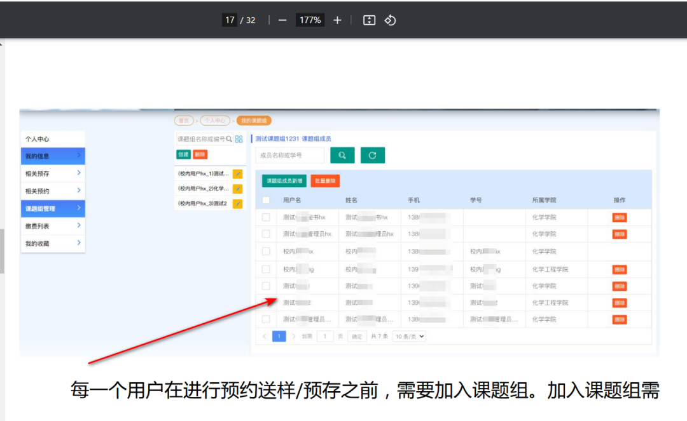Delete the member row ending 书hx
The height and width of the screenshot is (421, 687).
[620, 217]
